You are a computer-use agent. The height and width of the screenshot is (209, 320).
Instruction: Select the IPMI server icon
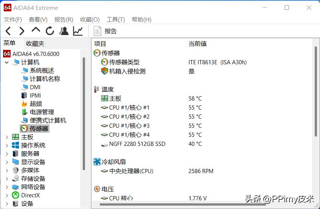coord(24,95)
